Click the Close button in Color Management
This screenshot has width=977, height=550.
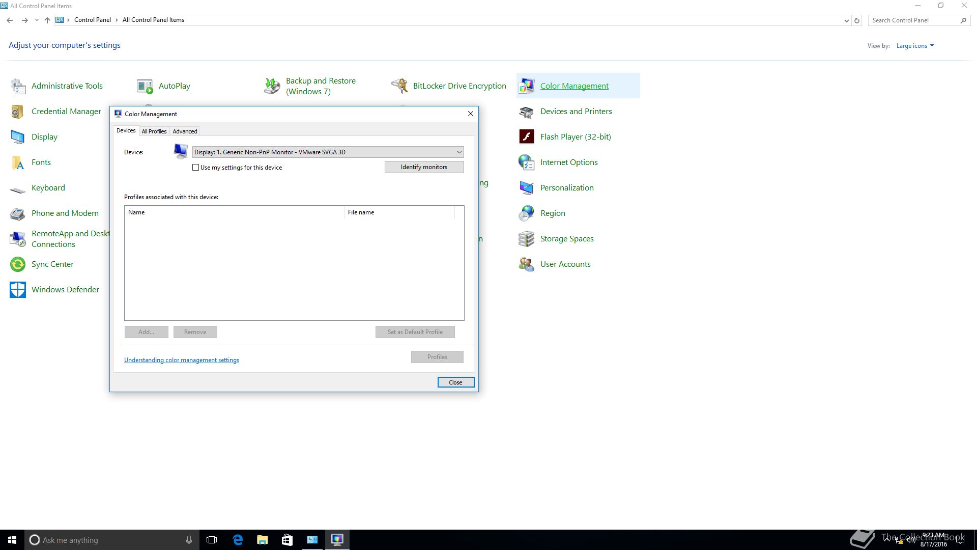point(455,382)
